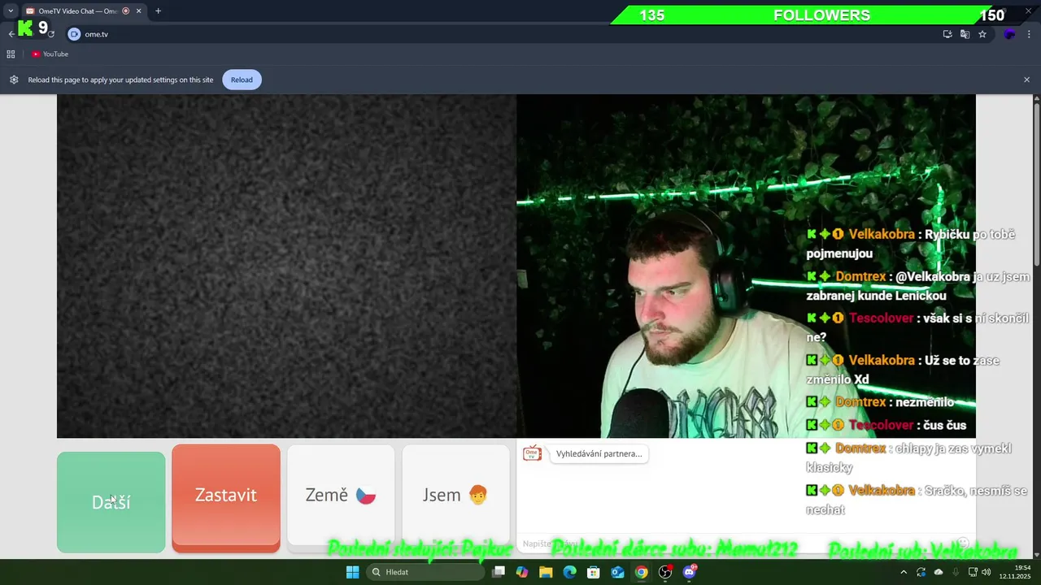Viewport: 1041px width, 585px height.
Task: Go back with the browser back arrow
Action: click(11, 34)
